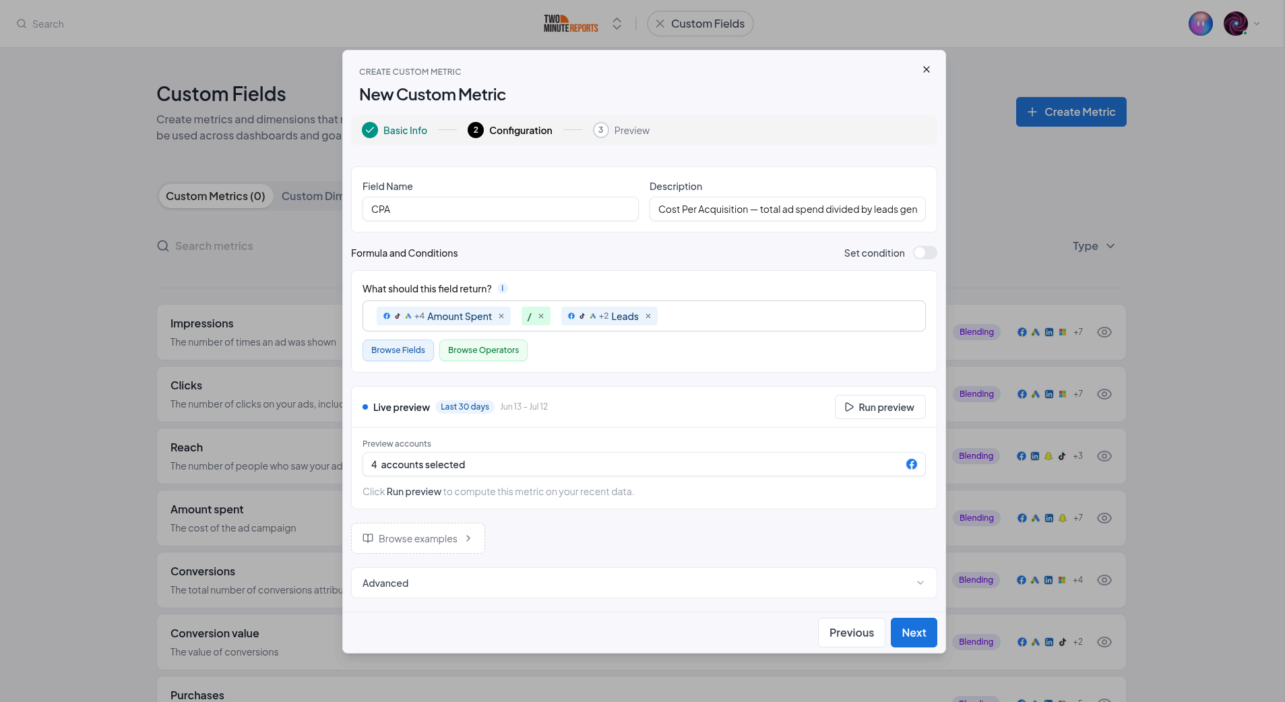The height and width of the screenshot is (702, 1285).
Task: Click the TikTok icon in Reach row
Action: point(1062,456)
